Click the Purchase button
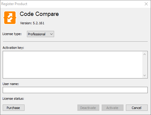151x115 pixels. click(x=13, y=108)
